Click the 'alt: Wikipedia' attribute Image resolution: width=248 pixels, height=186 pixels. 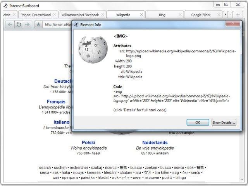[131, 72]
